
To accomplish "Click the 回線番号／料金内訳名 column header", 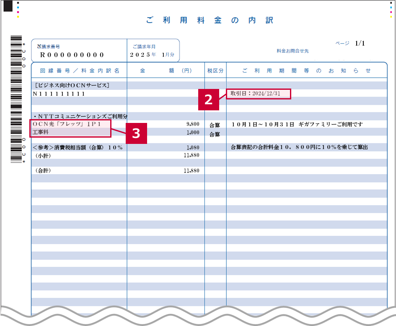I will [80, 71].
